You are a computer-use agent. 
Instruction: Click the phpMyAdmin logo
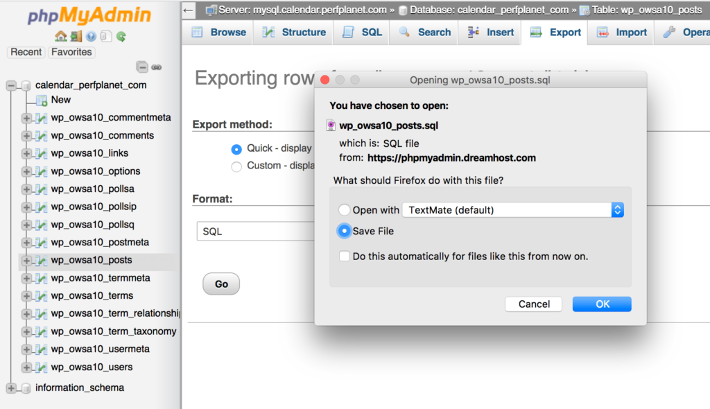(89, 15)
